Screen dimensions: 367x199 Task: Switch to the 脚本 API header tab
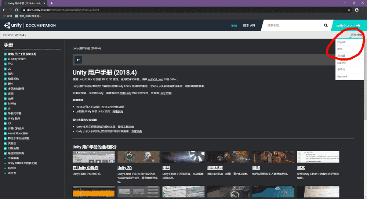coord(249,26)
